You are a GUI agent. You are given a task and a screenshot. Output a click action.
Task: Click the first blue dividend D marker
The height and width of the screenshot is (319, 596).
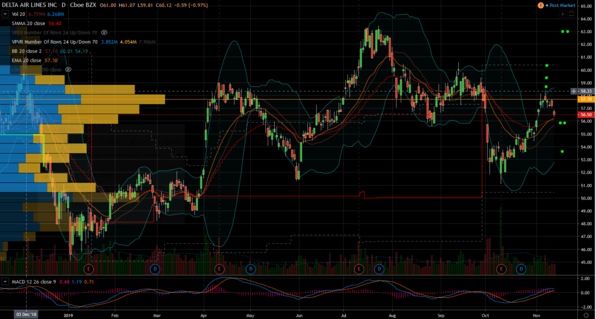coord(155,268)
